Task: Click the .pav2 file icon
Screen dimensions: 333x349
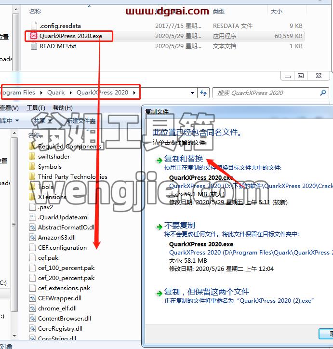Action: tap(32, 207)
